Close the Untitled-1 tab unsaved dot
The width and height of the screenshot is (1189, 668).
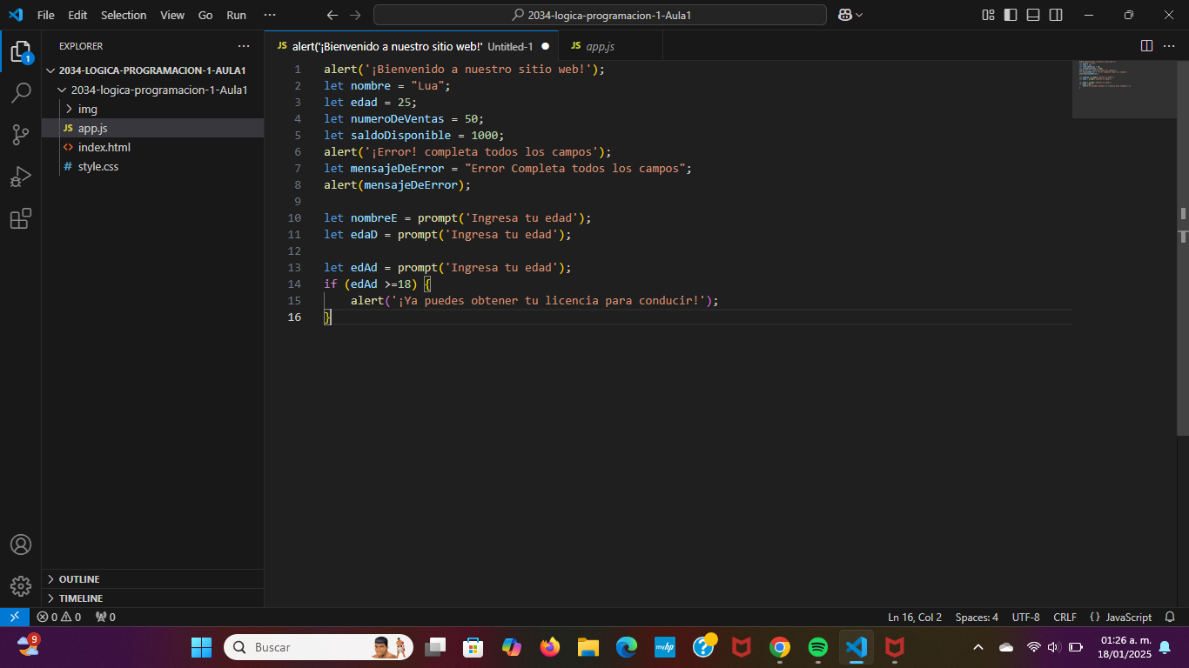[545, 46]
